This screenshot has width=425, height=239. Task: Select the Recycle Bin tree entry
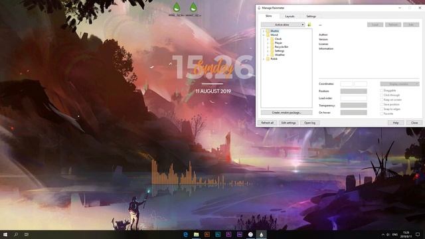point(282,47)
